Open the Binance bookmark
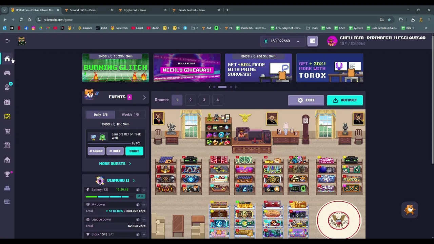 pyautogui.click(x=85, y=28)
